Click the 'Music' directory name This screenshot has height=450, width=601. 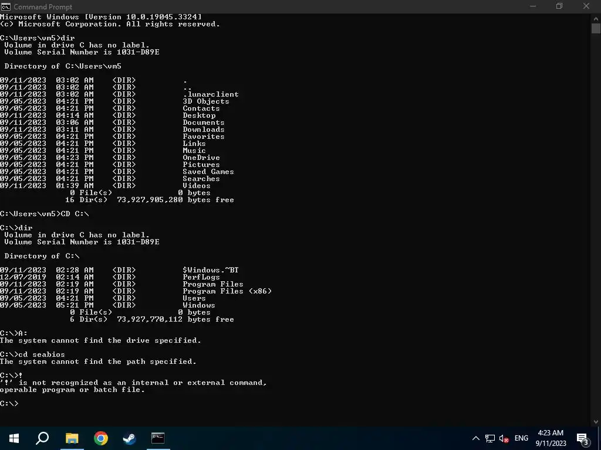pyautogui.click(x=194, y=151)
